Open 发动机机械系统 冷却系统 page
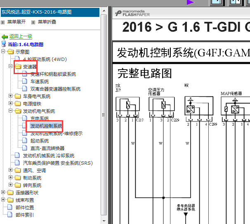250x224 pixels. click(x=49, y=156)
